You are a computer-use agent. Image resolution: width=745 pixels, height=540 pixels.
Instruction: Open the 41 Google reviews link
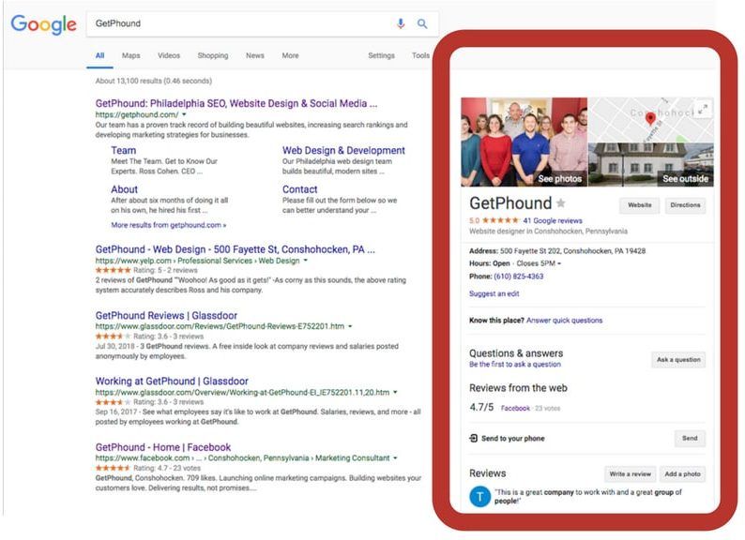553,221
